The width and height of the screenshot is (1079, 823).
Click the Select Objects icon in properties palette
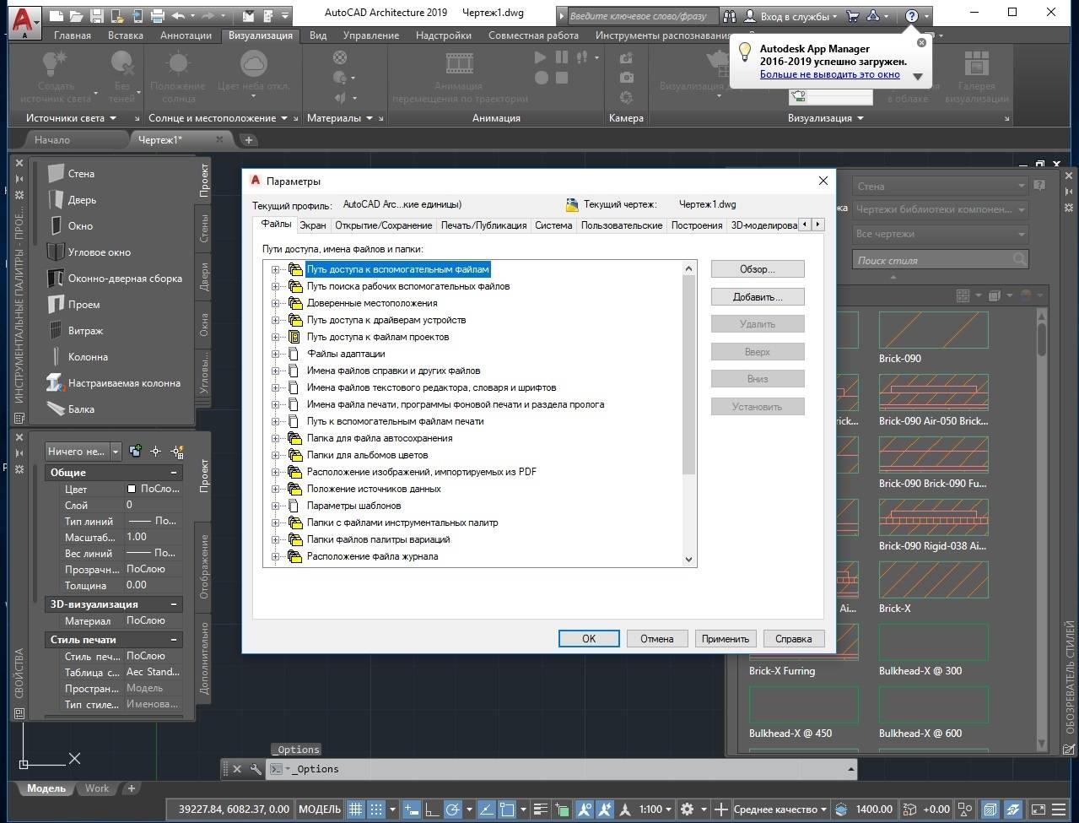[x=156, y=452]
